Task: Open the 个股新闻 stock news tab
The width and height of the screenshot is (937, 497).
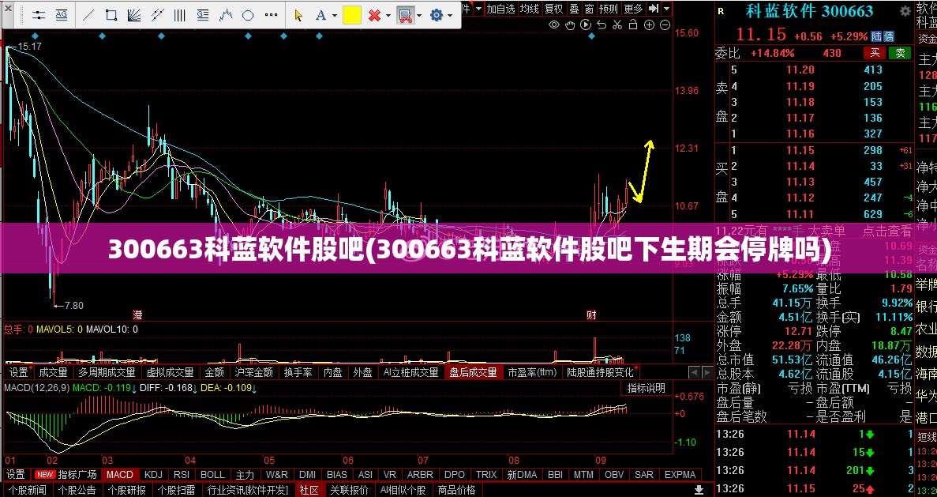Action: coord(28,490)
